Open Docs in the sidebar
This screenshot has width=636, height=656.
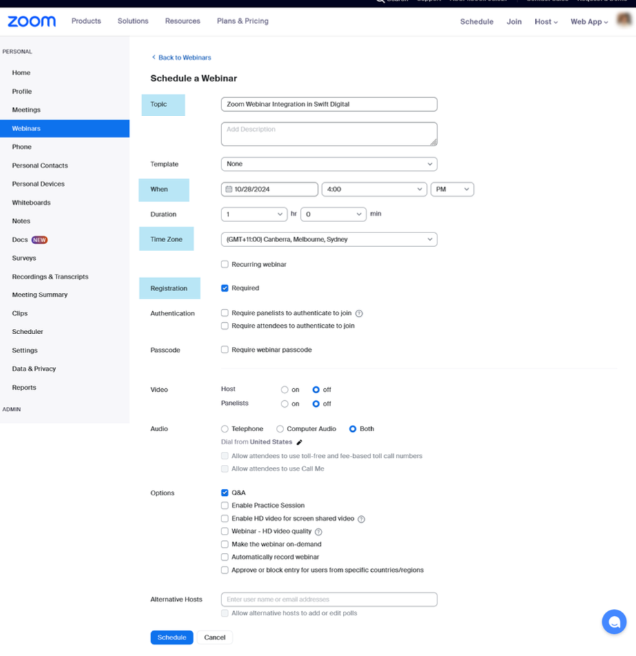point(20,240)
